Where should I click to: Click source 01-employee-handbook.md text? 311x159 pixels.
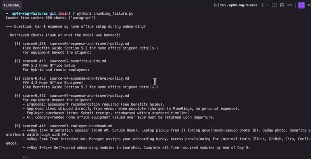(x=81, y=126)
